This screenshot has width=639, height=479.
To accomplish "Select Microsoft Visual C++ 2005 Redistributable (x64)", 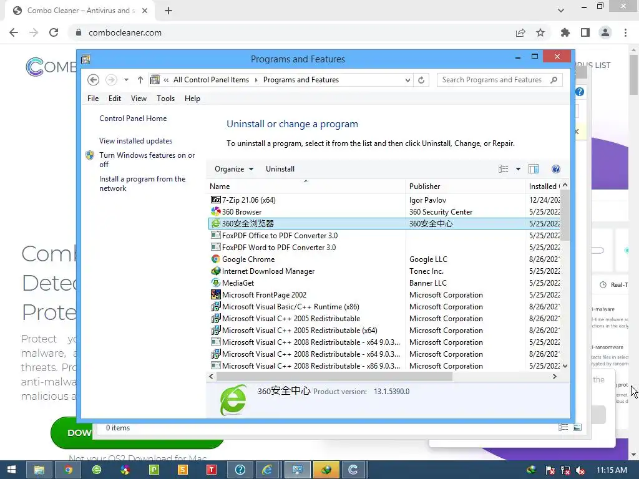I will (x=300, y=331).
